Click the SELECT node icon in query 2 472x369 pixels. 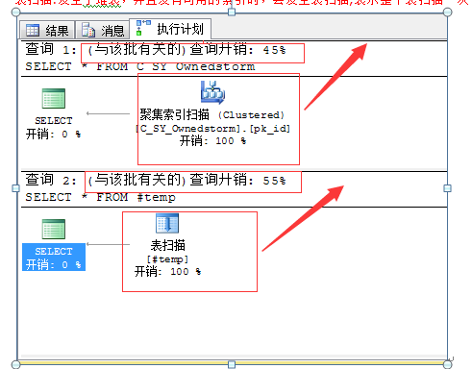click(x=54, y=229)
